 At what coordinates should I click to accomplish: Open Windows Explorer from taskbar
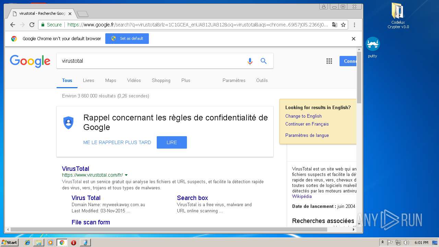pos(39,243)
